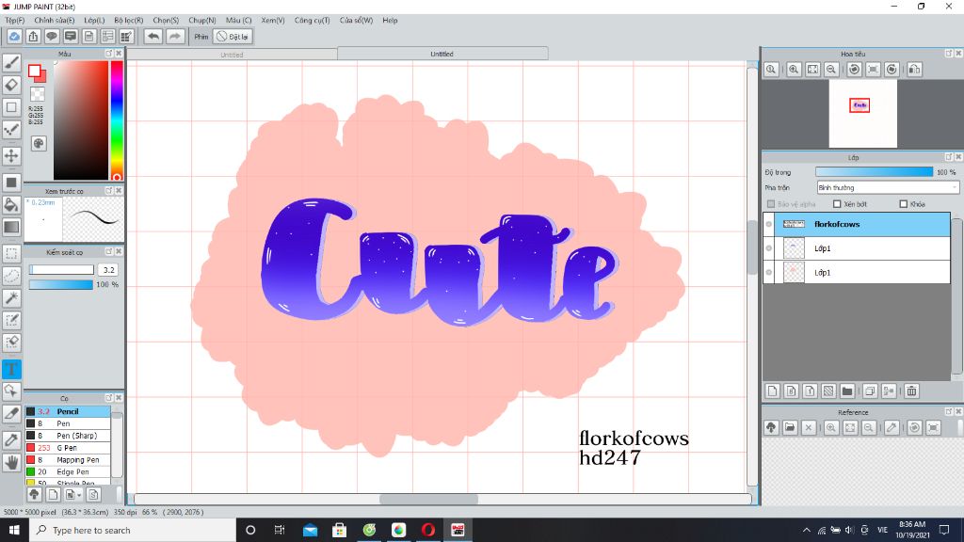
Task: Open the add brush dropdown arrow
Action: (80, 495)
